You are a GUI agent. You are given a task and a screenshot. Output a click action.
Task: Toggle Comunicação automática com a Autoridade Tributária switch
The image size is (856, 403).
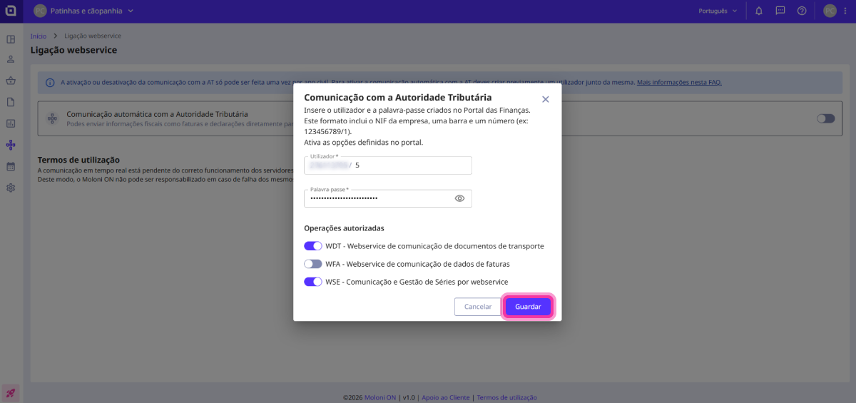tap(826, 118)
